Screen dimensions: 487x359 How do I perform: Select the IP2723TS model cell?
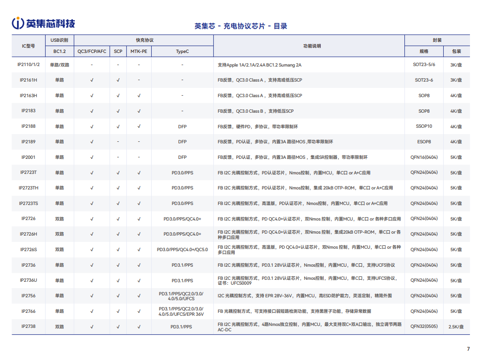click(28, 204)
